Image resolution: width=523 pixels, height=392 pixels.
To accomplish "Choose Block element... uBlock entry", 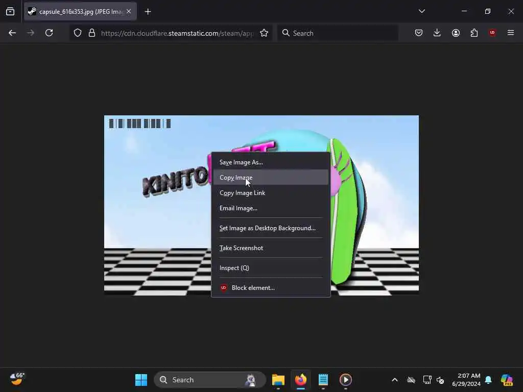I will (x=271, y=288).
